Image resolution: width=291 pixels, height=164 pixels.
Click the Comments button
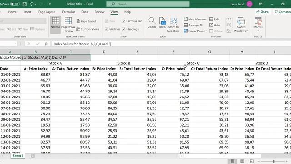coord(282,12)
